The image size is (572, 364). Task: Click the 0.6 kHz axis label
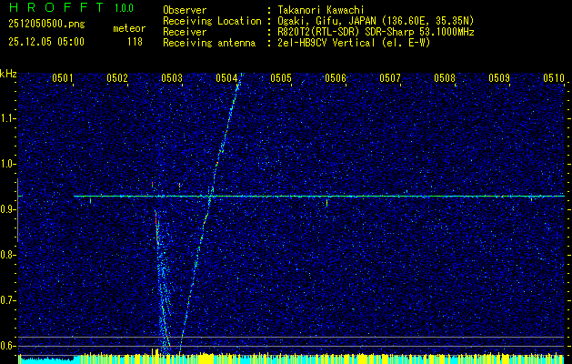coord(7,346)
